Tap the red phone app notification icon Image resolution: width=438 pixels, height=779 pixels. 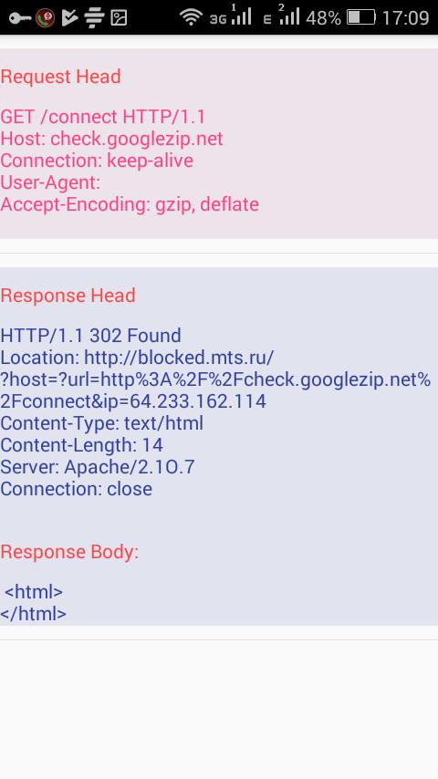tap(46, 18)
